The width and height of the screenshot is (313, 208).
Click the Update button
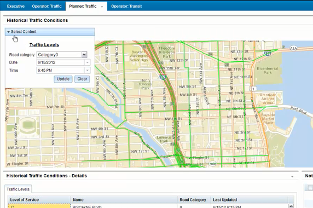pos(63,79)
